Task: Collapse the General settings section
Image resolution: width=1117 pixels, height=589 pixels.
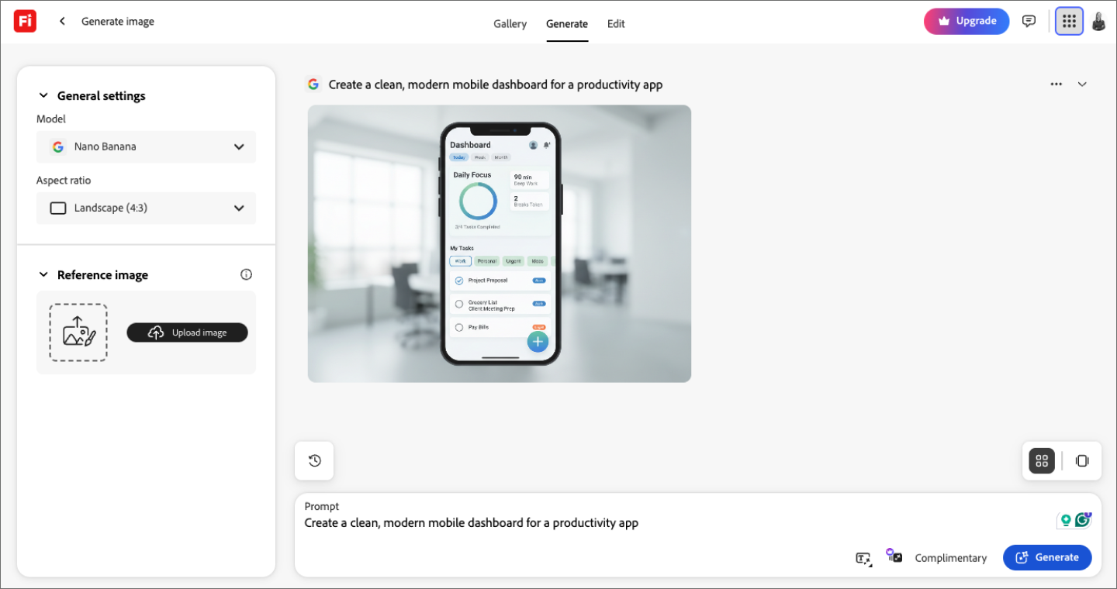Action: click(x=43, y=95)
